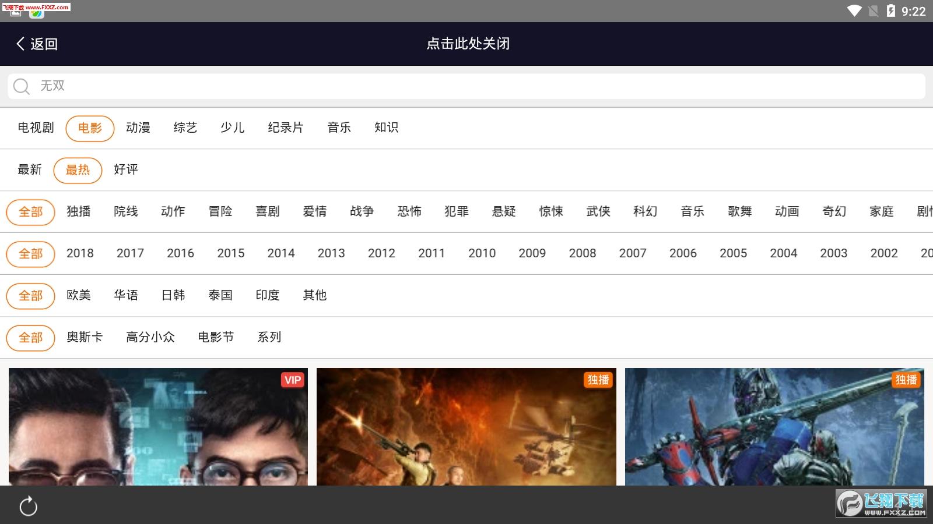Open the 综艺 category
The width and height of the screenshot is (933, 524).
tap(185, 128)
